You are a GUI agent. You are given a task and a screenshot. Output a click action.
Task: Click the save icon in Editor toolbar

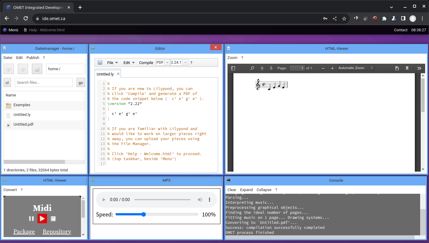[x=100, y=63]
